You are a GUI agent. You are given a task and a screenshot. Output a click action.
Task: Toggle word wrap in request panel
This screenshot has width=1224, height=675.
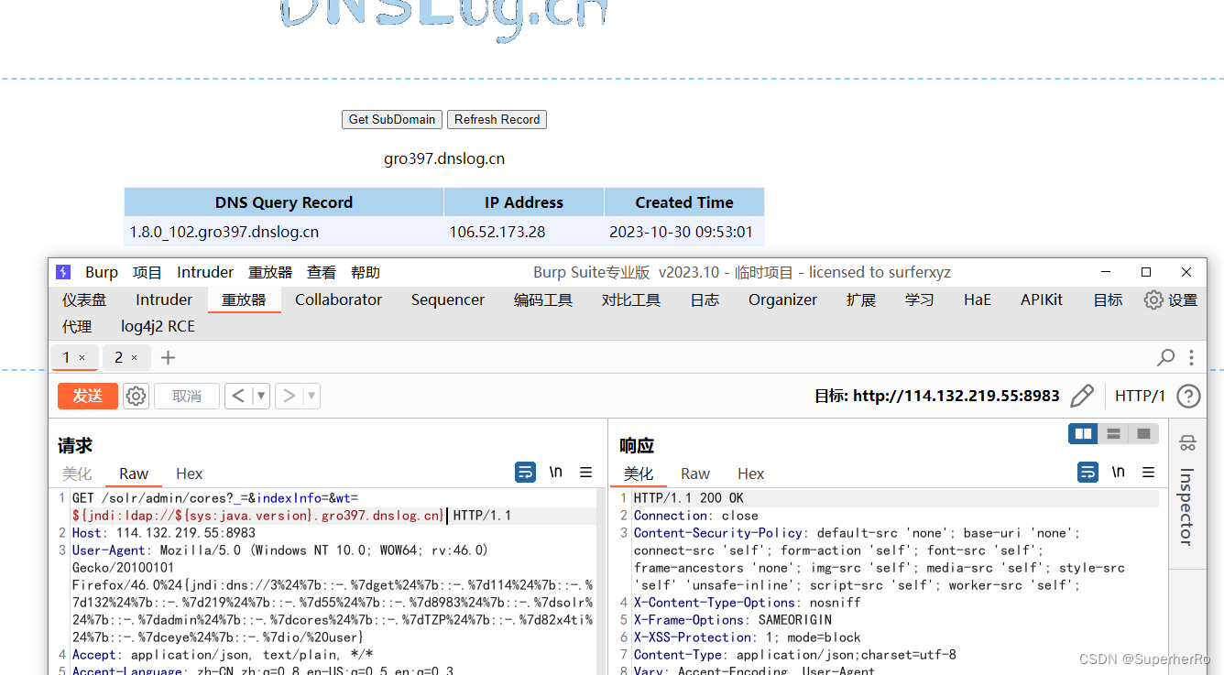525,473
